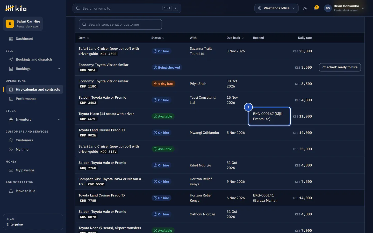Click the Dashboard grid icon
373x233 pixels.
point(11,39)
